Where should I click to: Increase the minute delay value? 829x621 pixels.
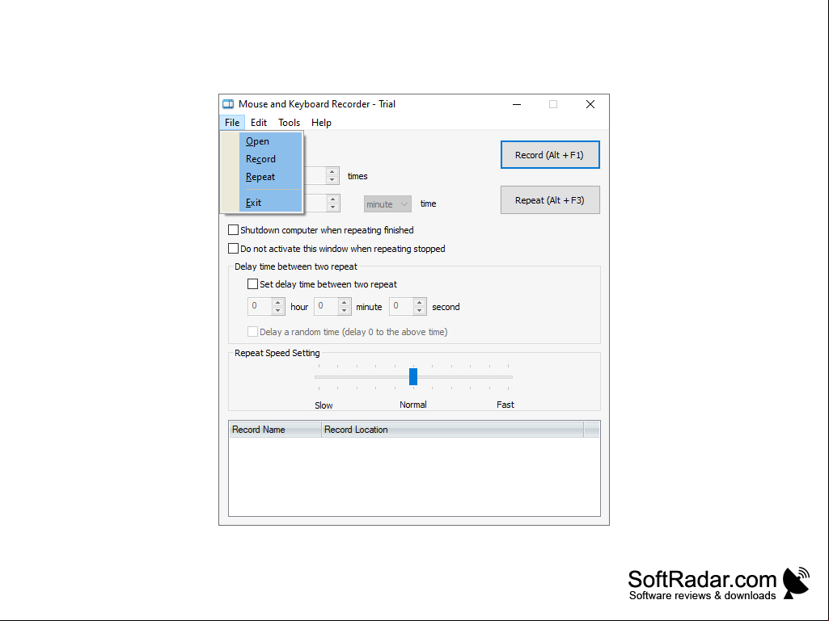(345, 303)
